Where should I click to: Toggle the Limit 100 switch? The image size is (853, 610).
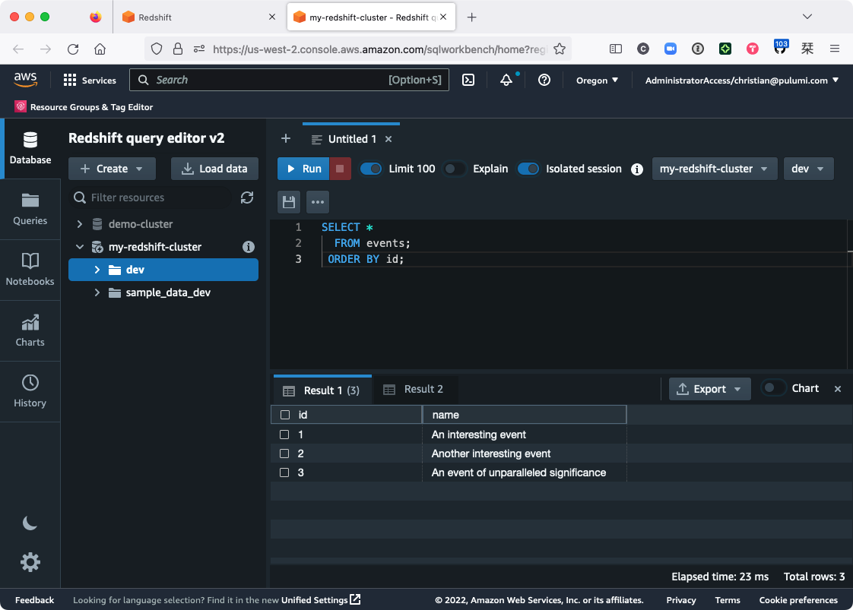point(371,169)
